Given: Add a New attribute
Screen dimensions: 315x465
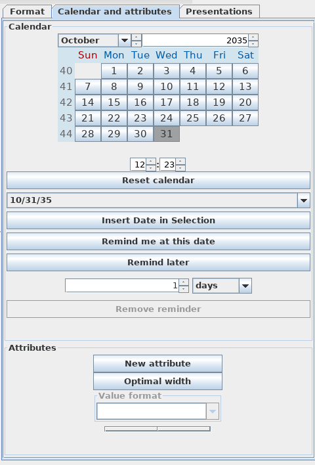Looking at the screenshot, I should pyautogui.click(x=157, y=364).
